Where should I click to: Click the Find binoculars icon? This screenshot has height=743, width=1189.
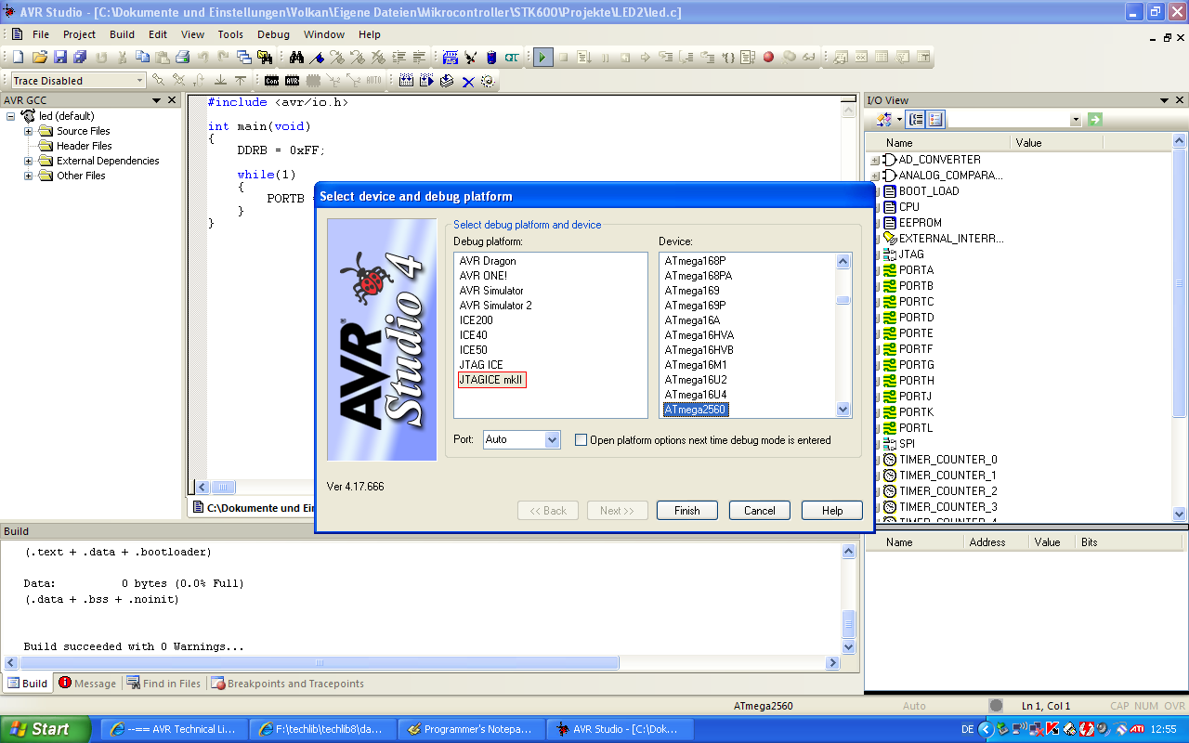(296, 57)
